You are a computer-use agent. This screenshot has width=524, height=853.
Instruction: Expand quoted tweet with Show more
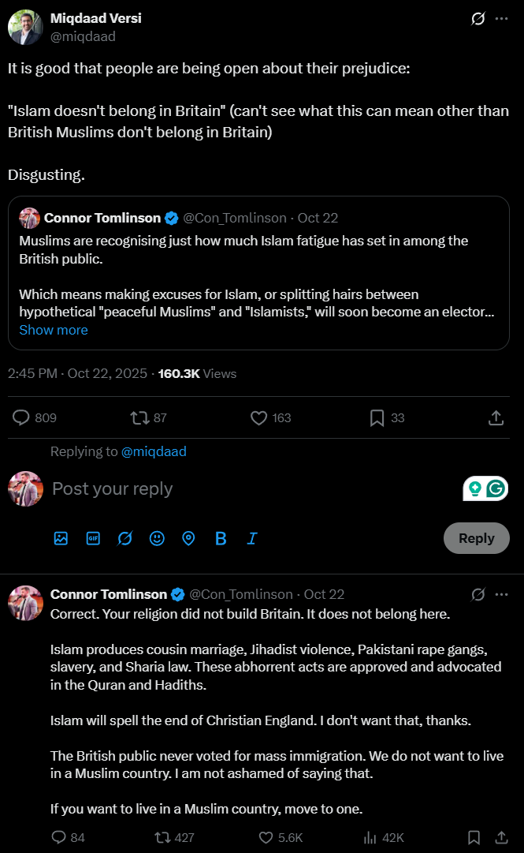54,330
